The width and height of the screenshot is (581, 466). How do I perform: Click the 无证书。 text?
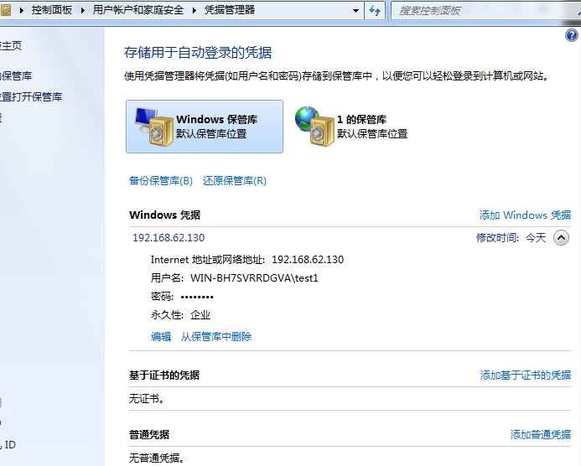(147, 399)
